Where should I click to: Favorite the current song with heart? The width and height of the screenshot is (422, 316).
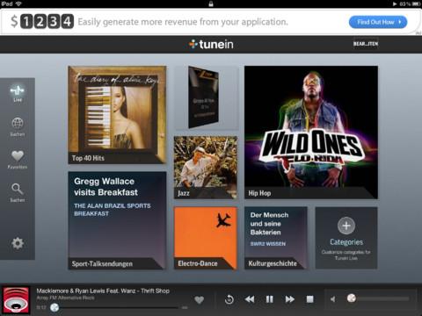(x=200, y=299)
